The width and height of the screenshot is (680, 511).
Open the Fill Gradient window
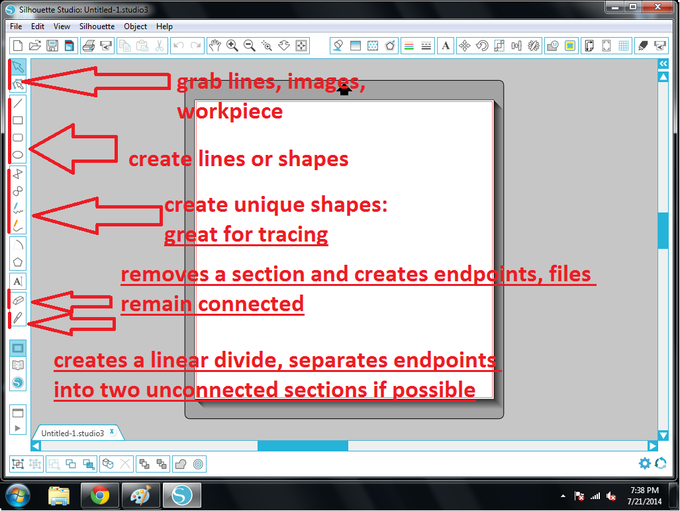355,46
